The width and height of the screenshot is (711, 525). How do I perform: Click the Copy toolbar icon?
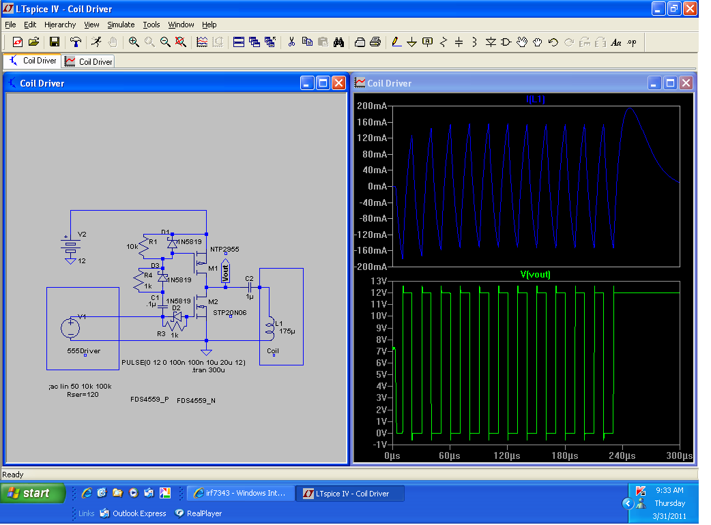(x=307, y=42)
